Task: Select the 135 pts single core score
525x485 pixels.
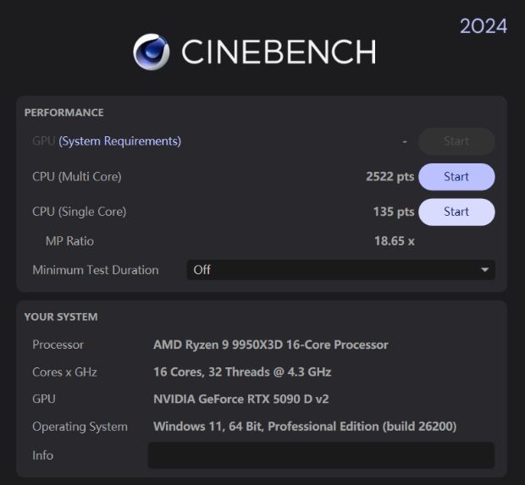Action: tap(394, 212)
